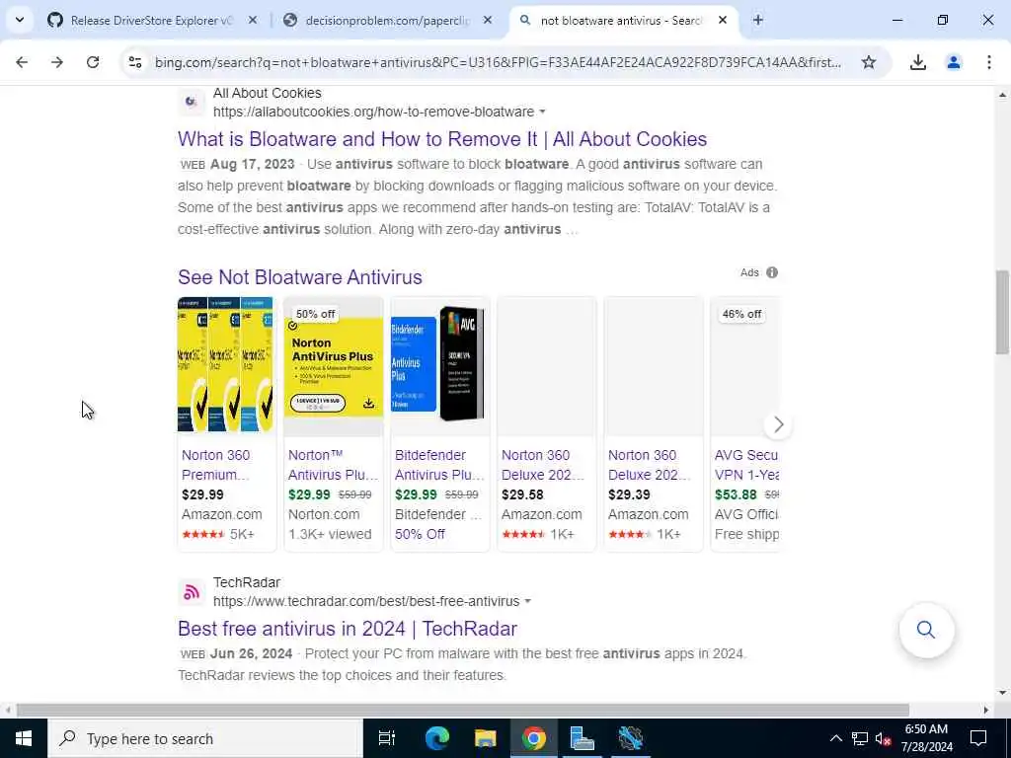The image size is (1011, 758).
Task: Click the scroll up arrow
Action: click(x=1002, y=95)
